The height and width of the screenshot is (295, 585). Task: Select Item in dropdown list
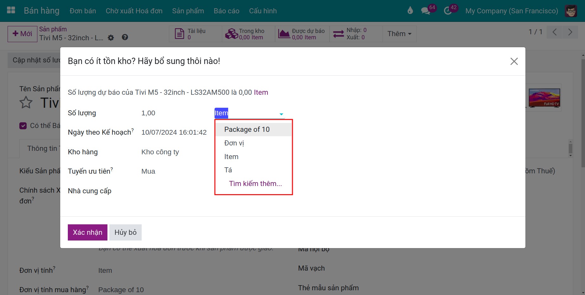(x=253, y=157)
